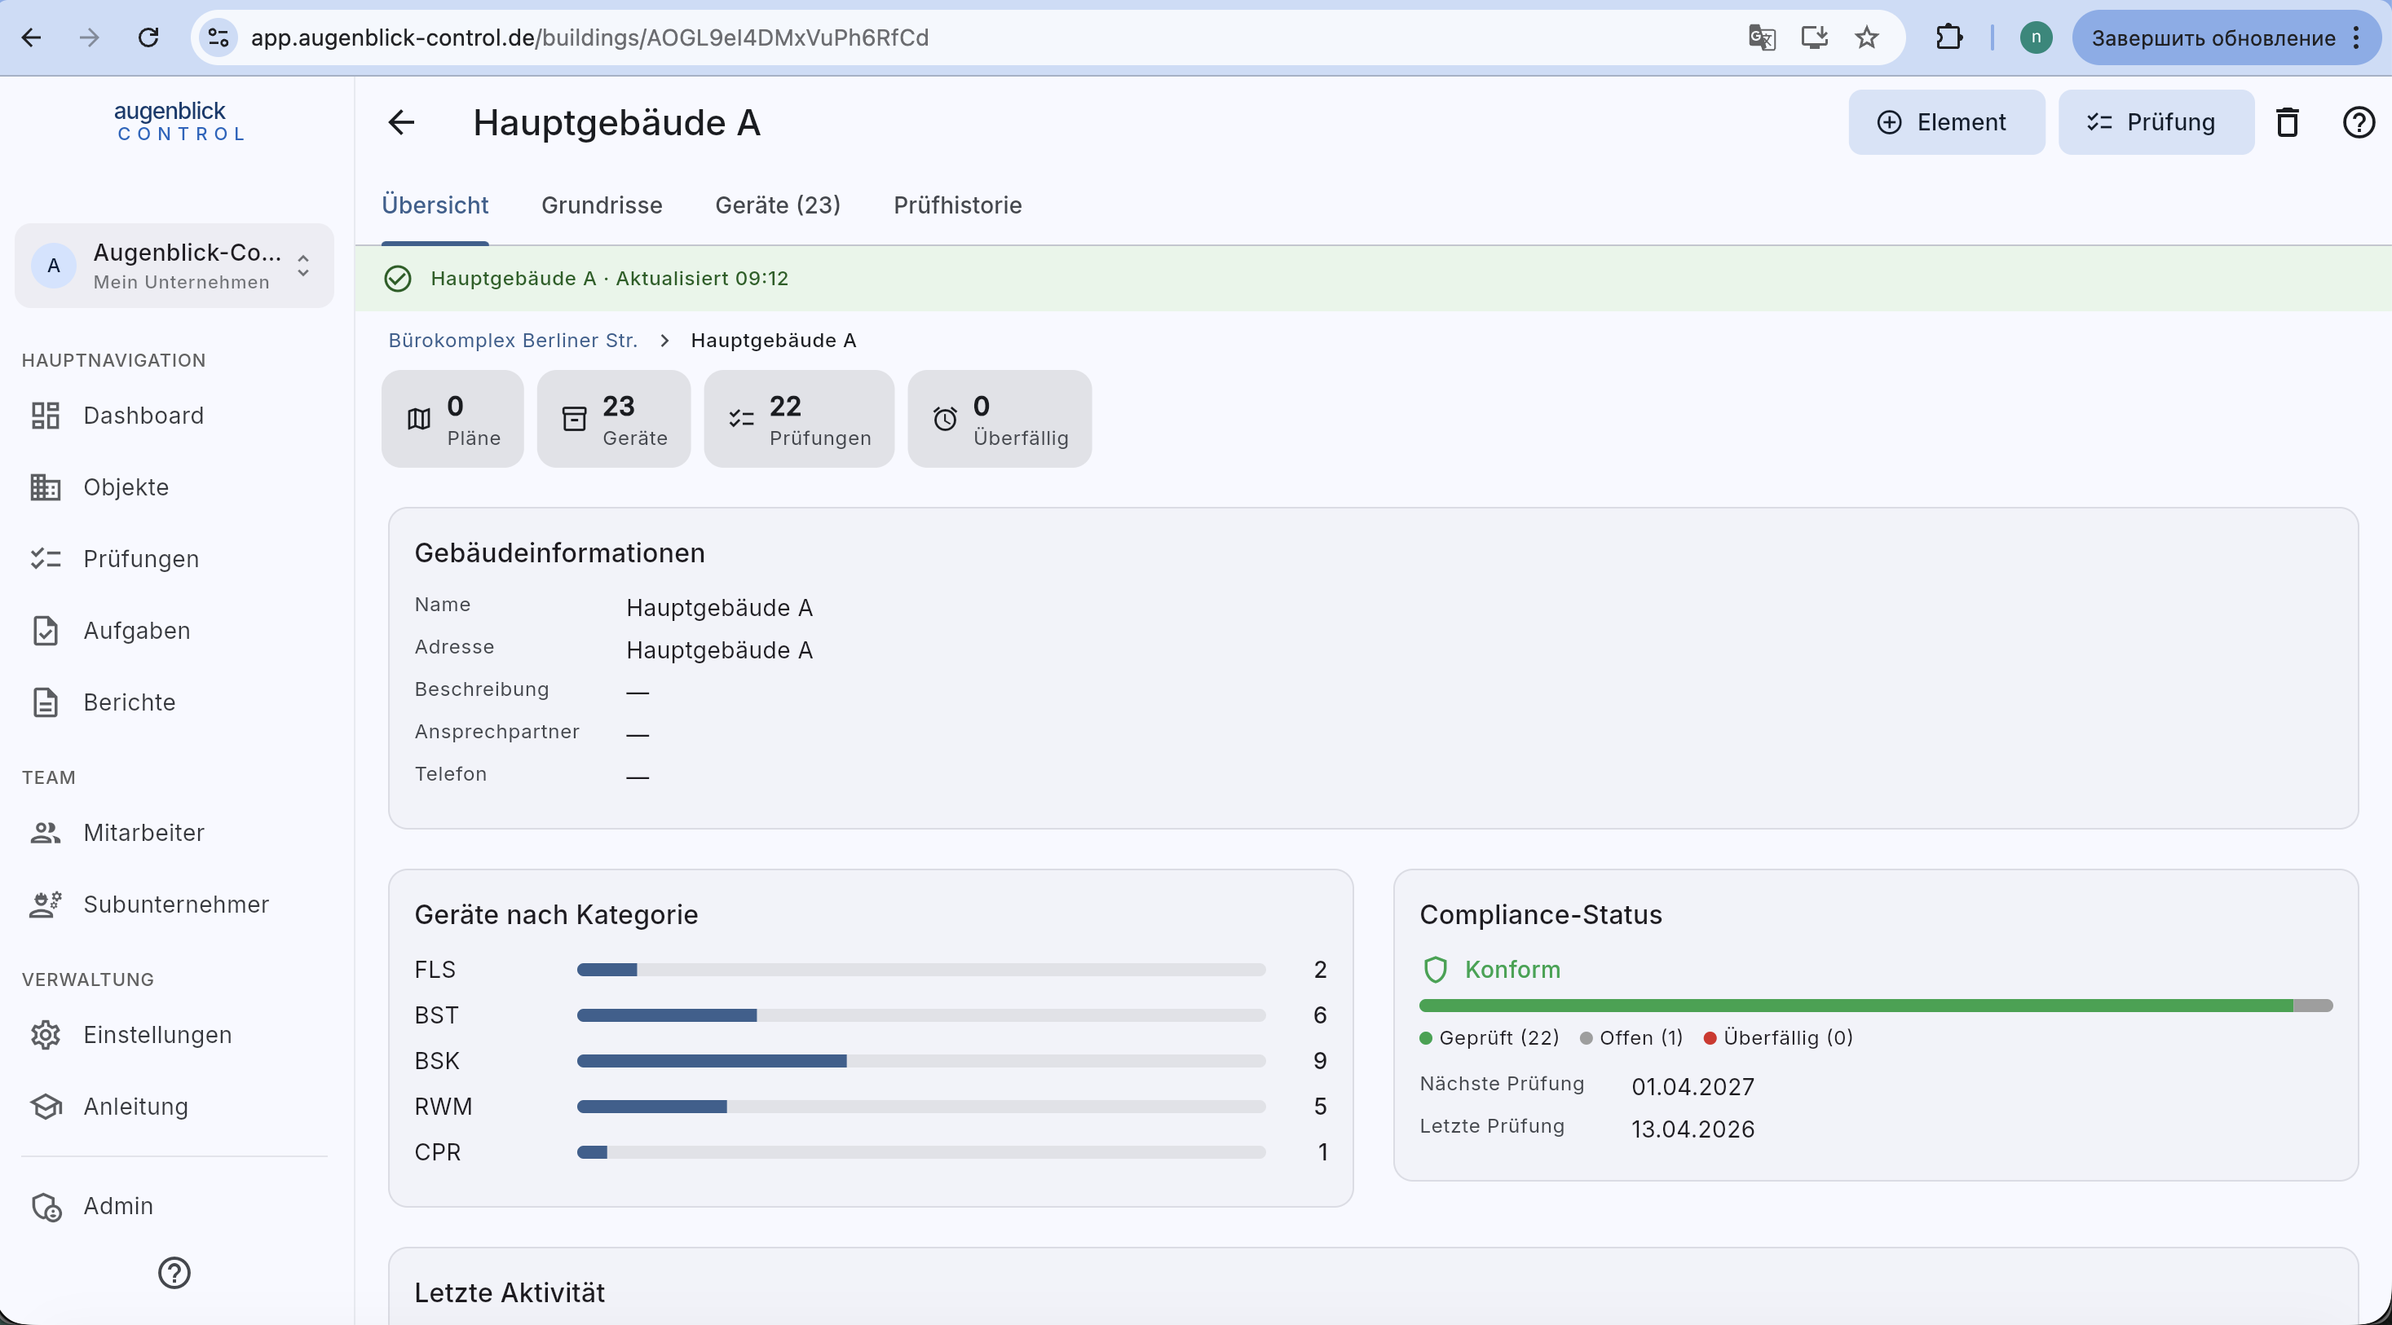Click the Hauptgebäude A breadcrumb text
The height and width of the screenshot is (1325, 2392).
774,341
